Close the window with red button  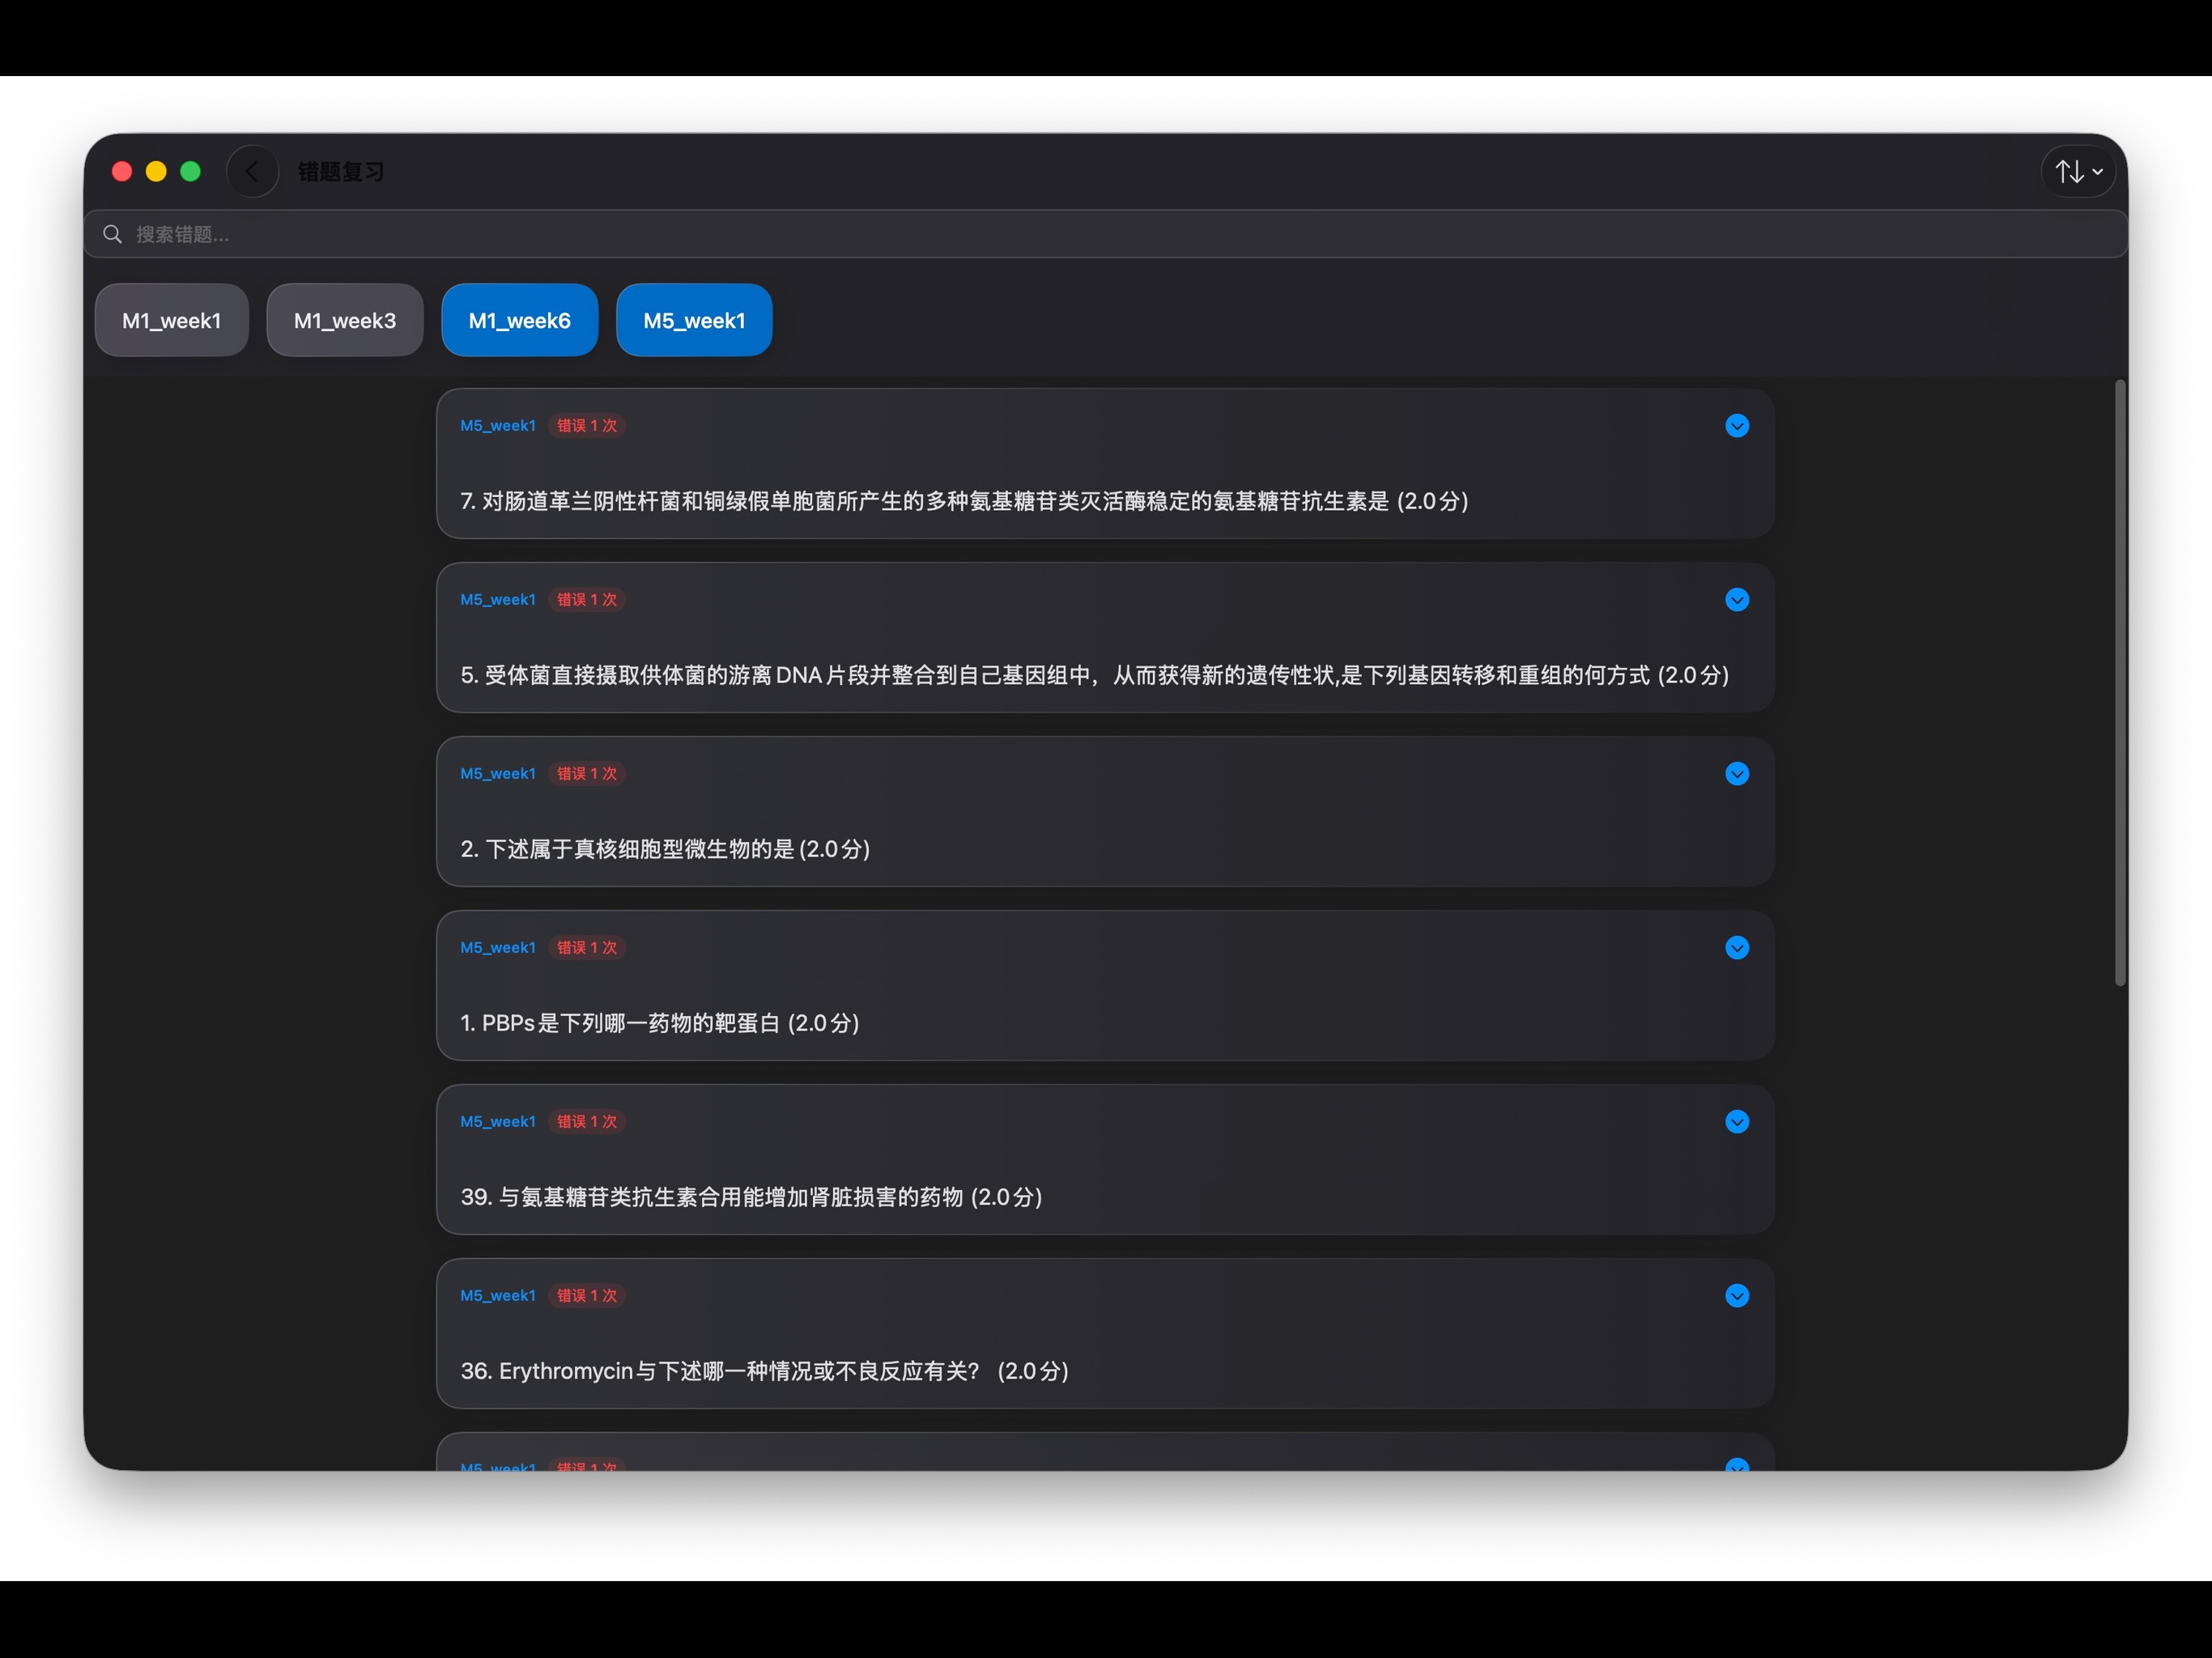click(x=122, y=172)
